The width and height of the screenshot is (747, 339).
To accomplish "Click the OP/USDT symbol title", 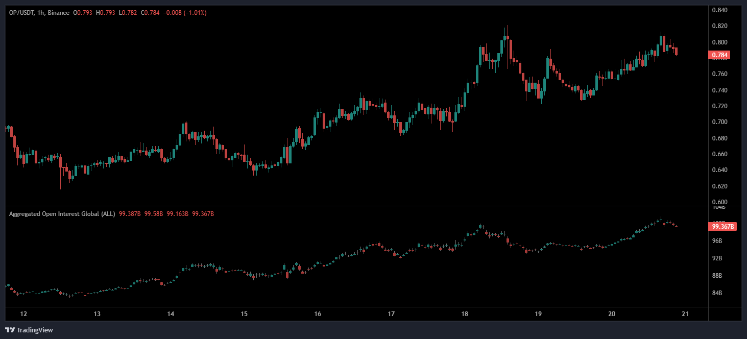I will [x=20, y=13].
